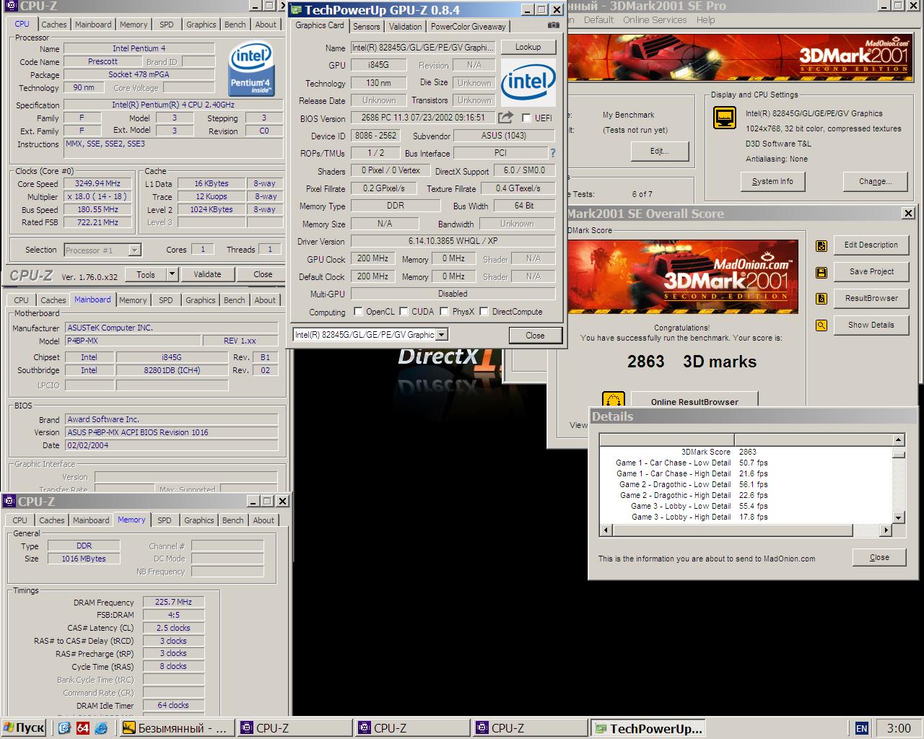
Task: Click the Details list scroll-up arrow
Action: point(898,440)
